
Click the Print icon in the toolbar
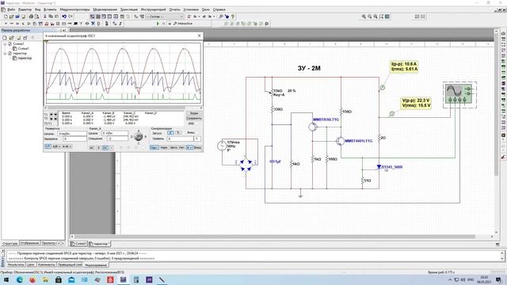coord(31,17)
